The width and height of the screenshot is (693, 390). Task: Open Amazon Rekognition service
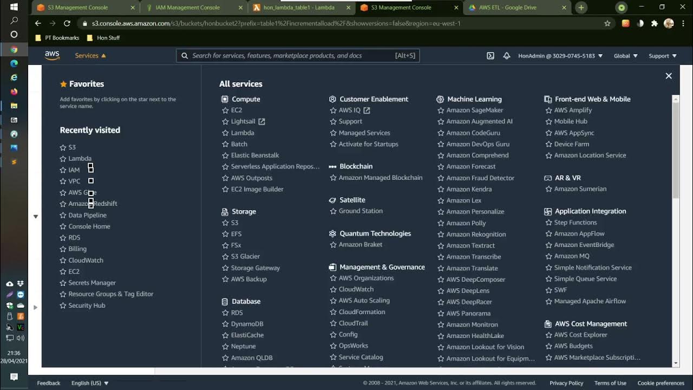pos(476,235)
